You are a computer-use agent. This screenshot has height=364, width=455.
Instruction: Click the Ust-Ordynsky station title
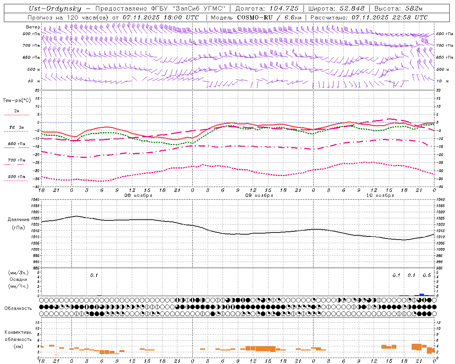coord(55,9)
